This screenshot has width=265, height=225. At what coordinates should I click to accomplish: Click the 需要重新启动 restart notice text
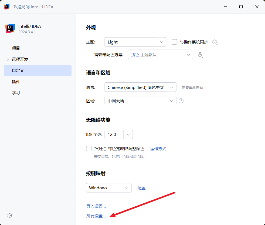coord(192,88)
